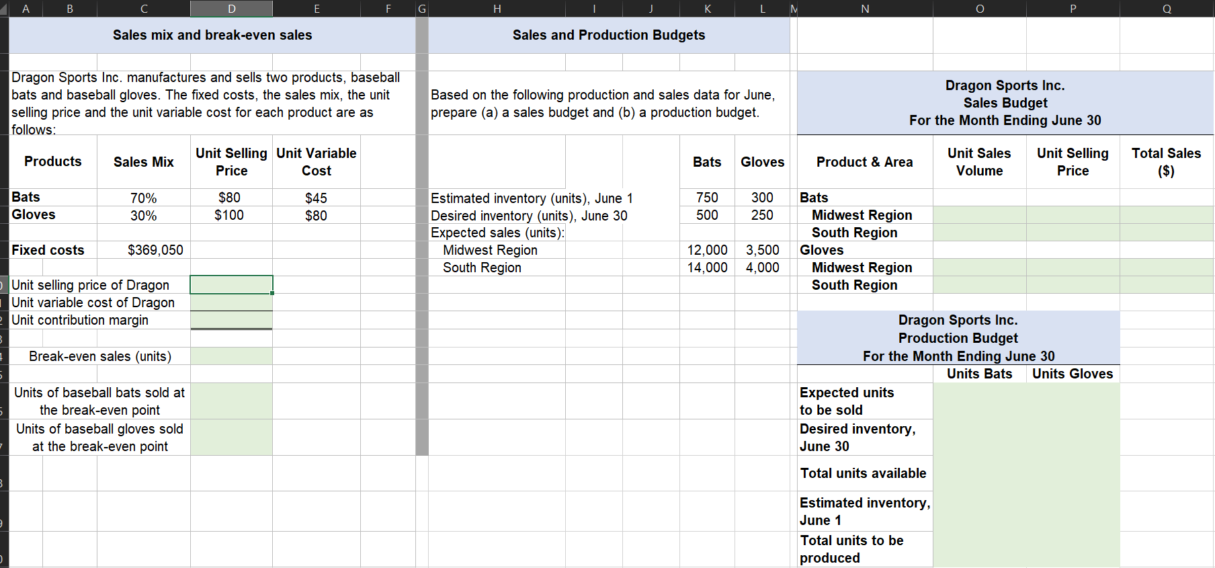
Task: Click the 'Fixed costs' label cell
Action: point(53,250)
